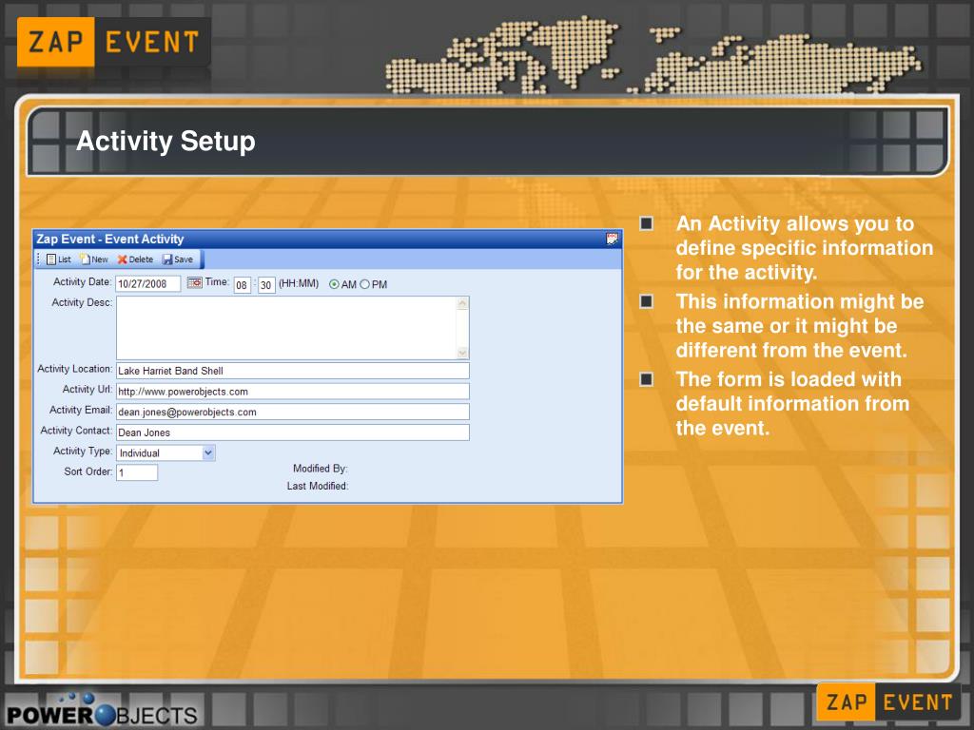Click the "Last Modified:" label
Viewport: 974px width, 730px height.
[x=318, y=486]
